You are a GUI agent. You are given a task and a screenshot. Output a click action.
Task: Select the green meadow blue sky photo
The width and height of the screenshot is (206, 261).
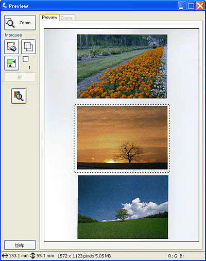[123, 207]
